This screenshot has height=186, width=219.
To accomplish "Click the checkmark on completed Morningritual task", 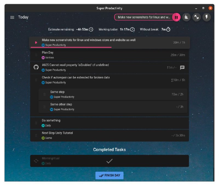I will [x=109, y=161].
